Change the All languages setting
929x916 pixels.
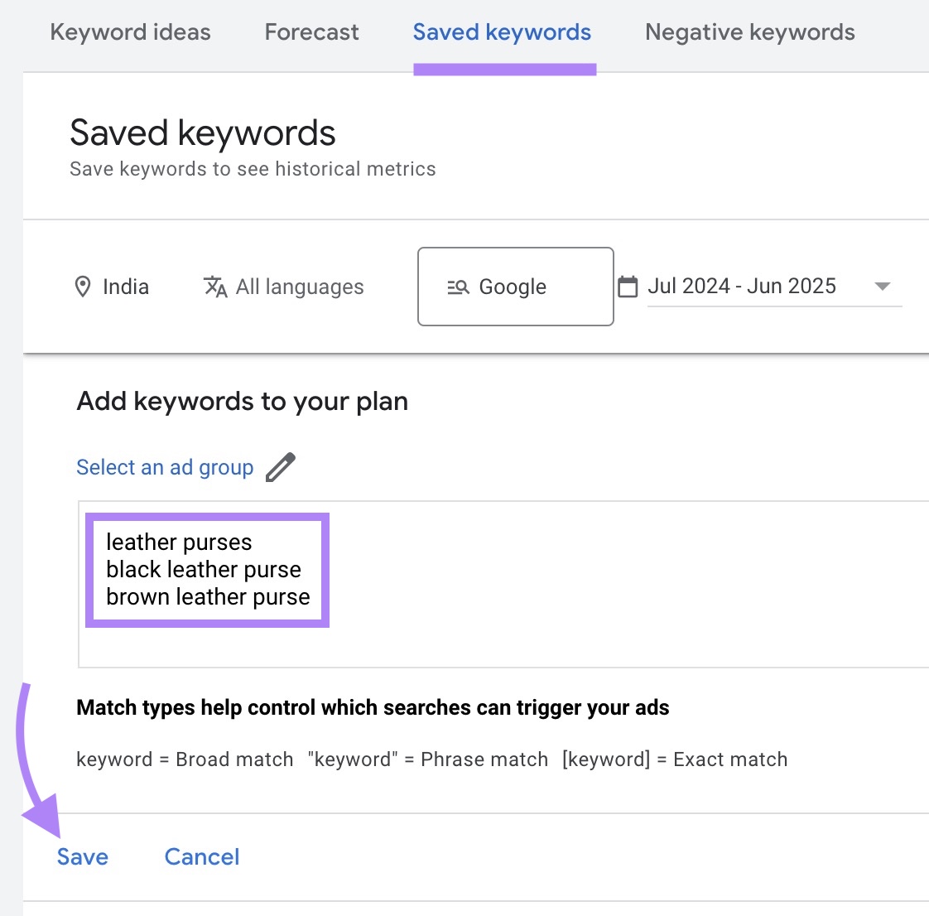pyautogui.click(x=299, y=287)
